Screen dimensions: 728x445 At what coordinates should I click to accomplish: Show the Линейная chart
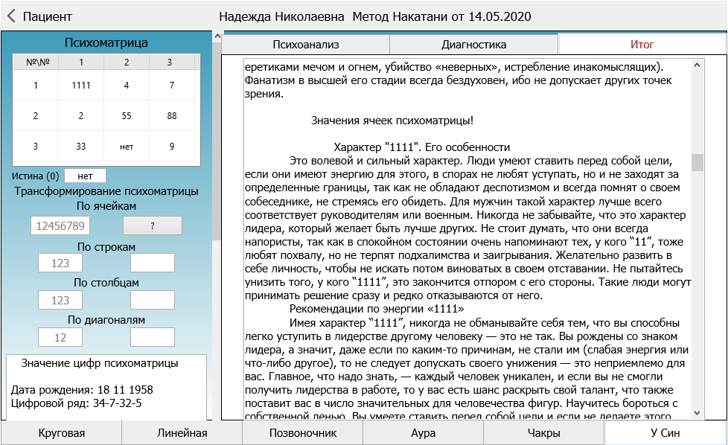[182, 433]
